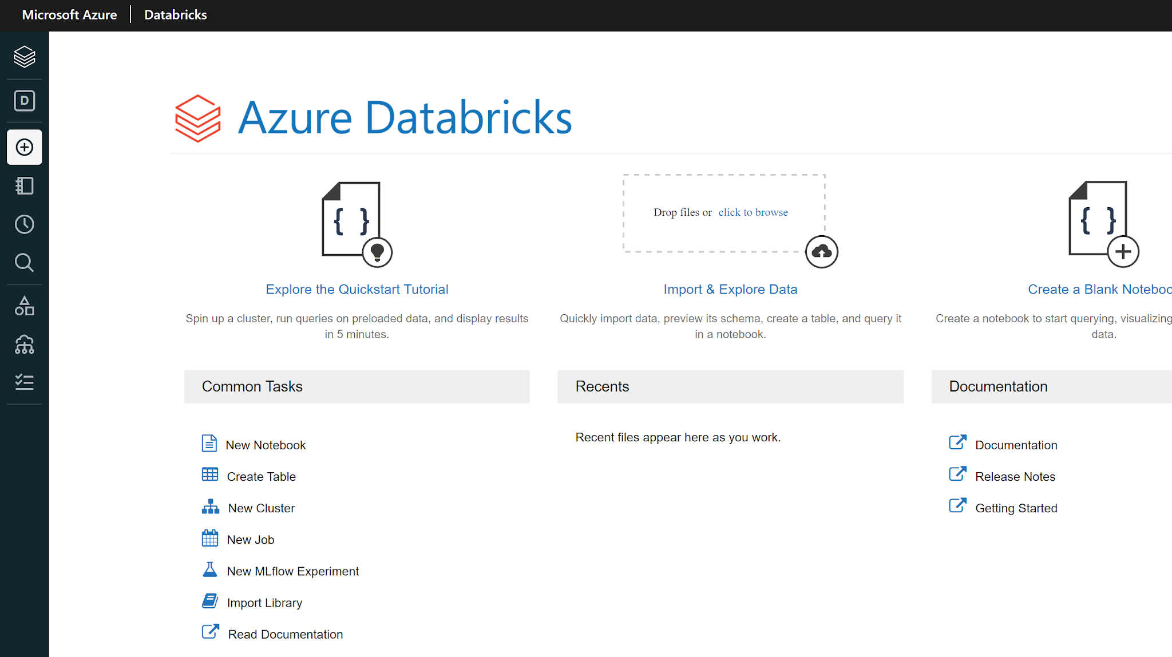Click the cloud upload icon
Image resolution: width=1172 pixels, height=657 pixels.
coord(821,252)
